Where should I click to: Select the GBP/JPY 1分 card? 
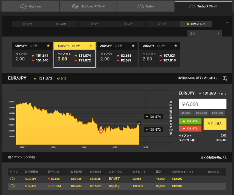(x=32, y=55)
